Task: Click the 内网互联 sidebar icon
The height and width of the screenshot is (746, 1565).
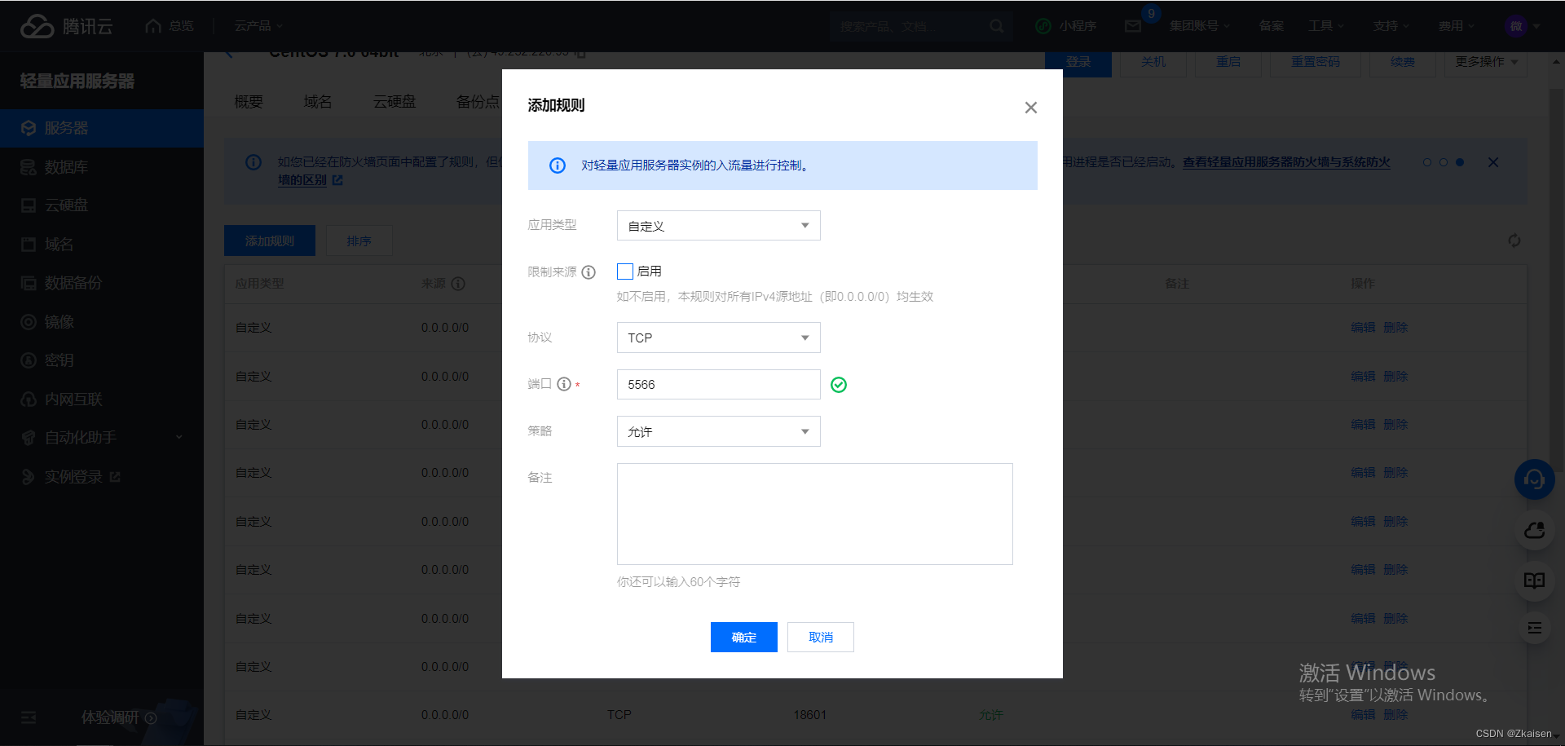Action: point(29,399)
